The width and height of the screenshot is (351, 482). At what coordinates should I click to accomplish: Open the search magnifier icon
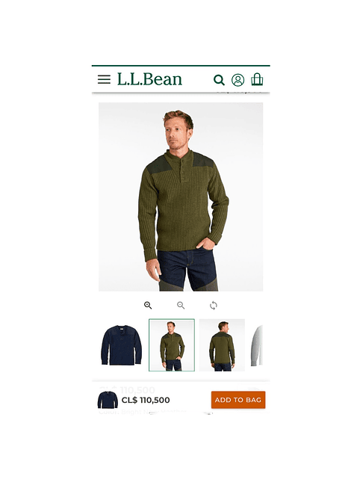[x=219, y=80]
